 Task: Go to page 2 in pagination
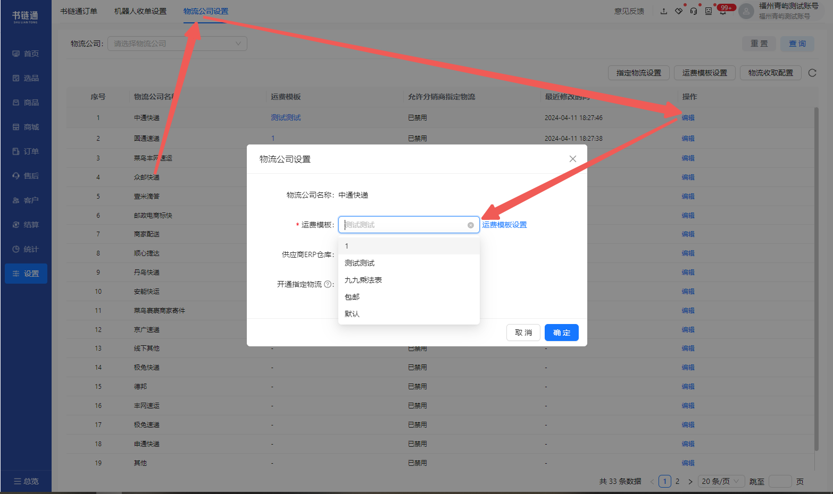click(677, 481)
